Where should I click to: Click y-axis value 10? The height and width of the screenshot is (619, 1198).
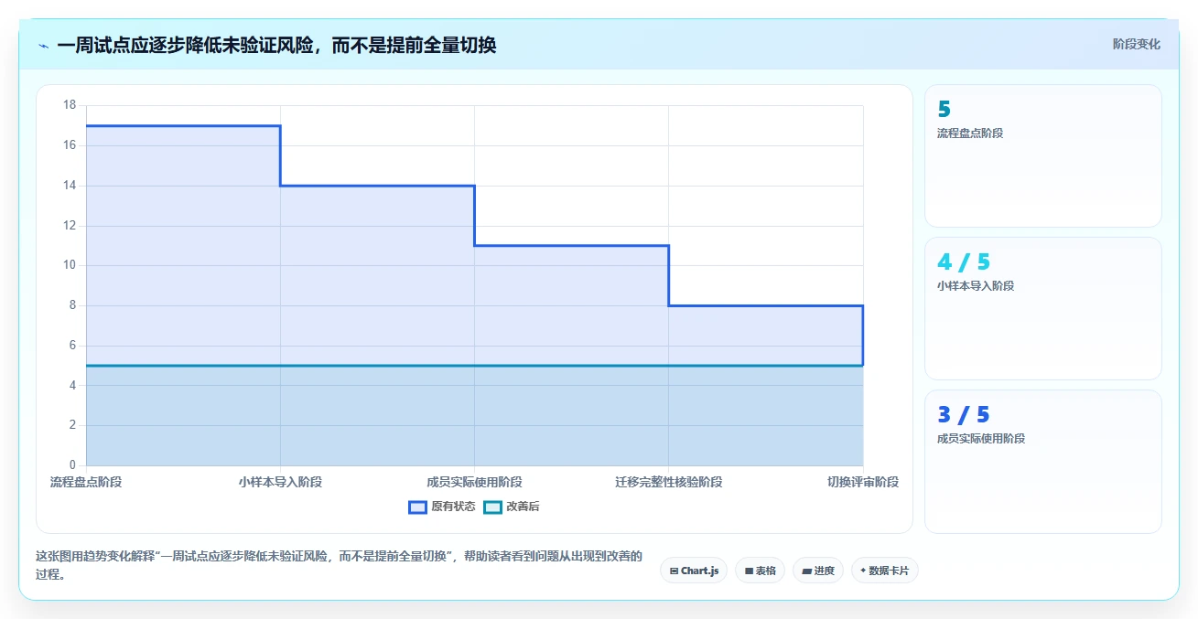pyautogui.click(x=70, y=265)
